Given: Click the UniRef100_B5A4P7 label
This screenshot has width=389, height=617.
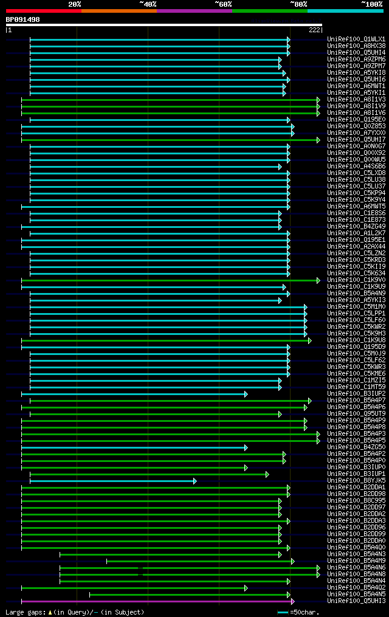Looking at the screenshot, I should [356, 401].
